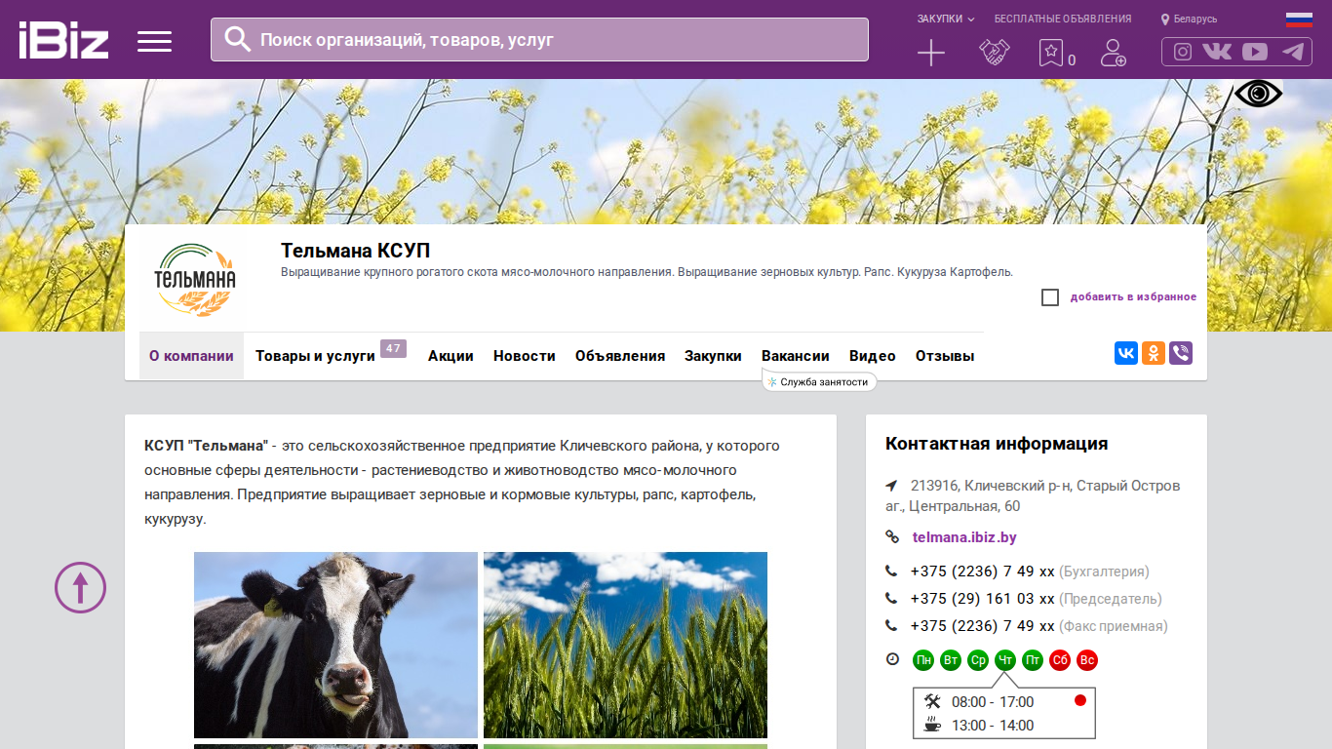Click the website chain link icon
1332x749 pixels.
point(891,537)
